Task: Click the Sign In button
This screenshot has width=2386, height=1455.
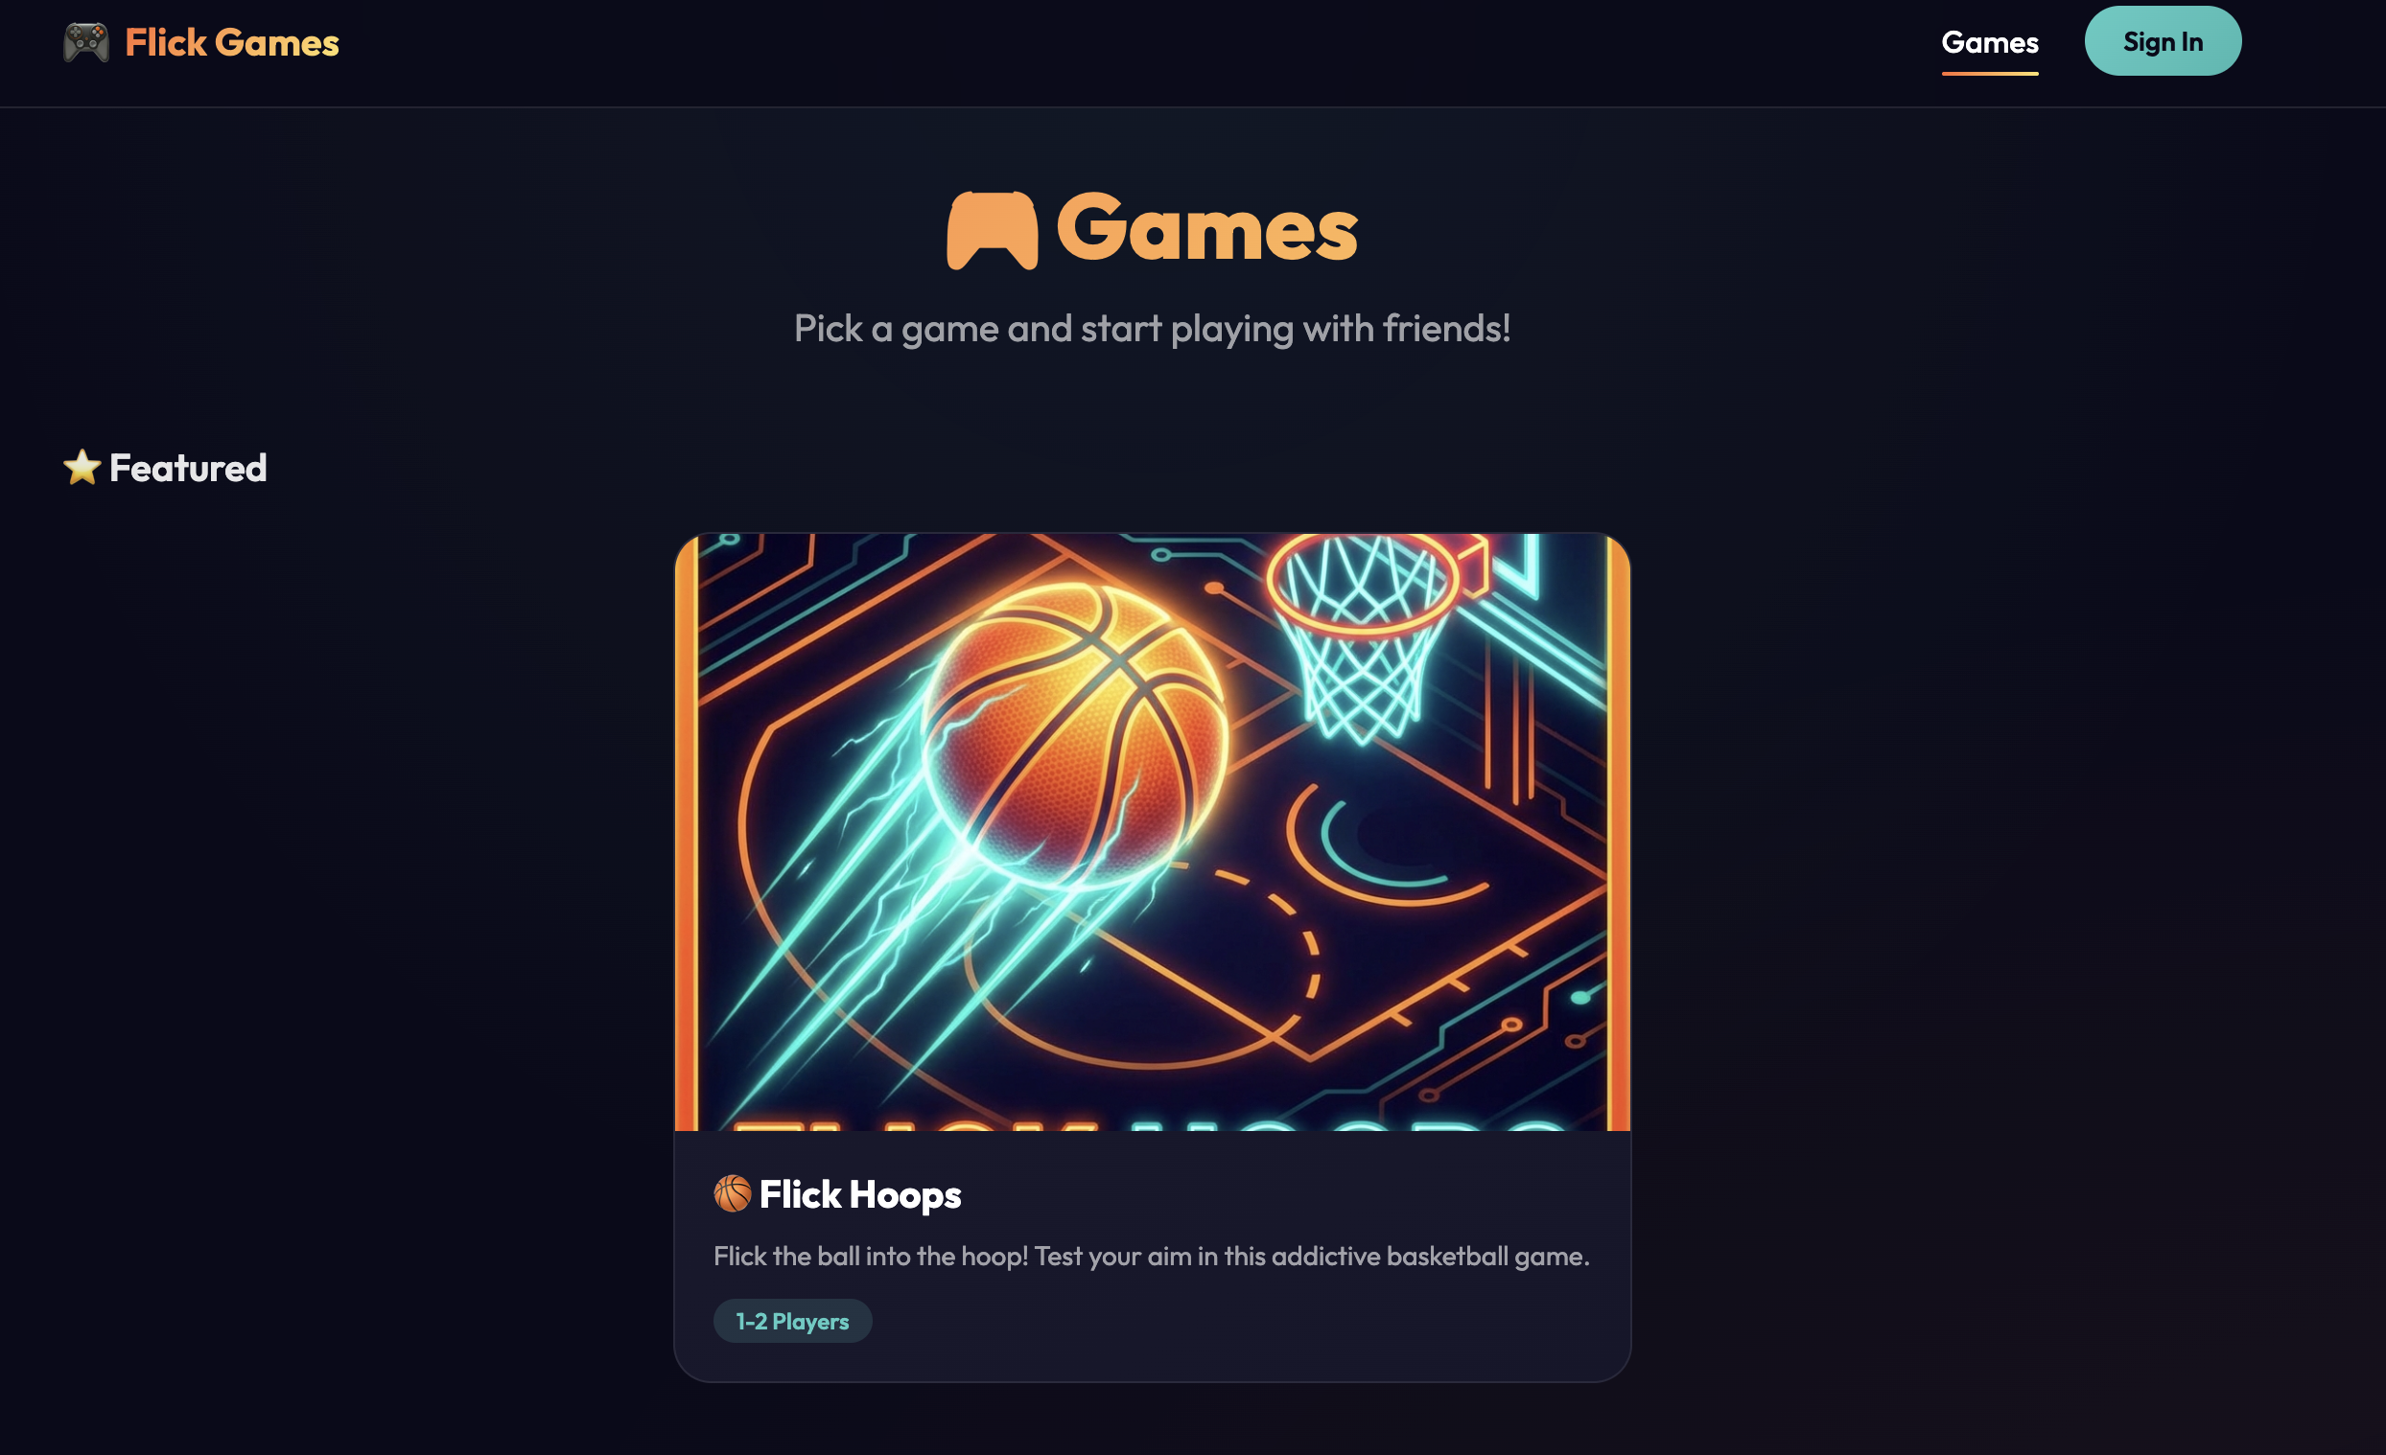Action: [2163, 41]
